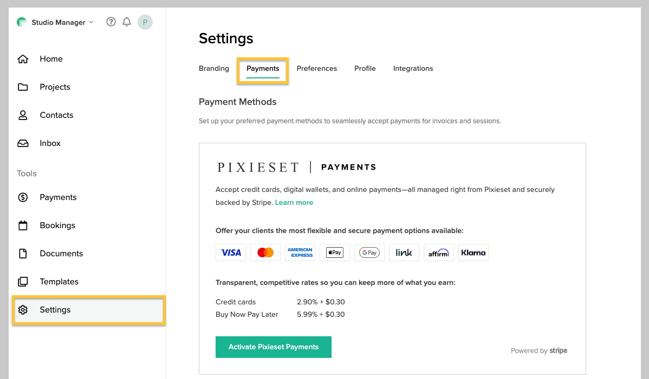Open Documents in the sidebar
Viewport: 649px width, 379px height.
[x=61, y=254]
